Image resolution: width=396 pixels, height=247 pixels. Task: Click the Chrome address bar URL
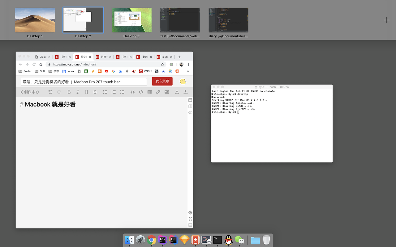coord(74,65)
